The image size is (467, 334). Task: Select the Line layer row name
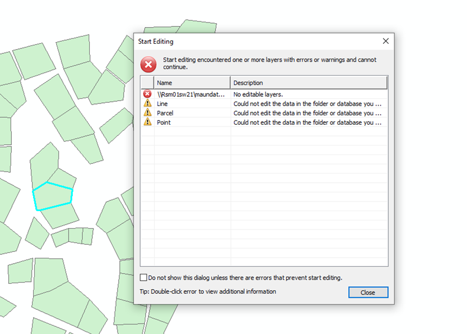[x=163, y=103]
